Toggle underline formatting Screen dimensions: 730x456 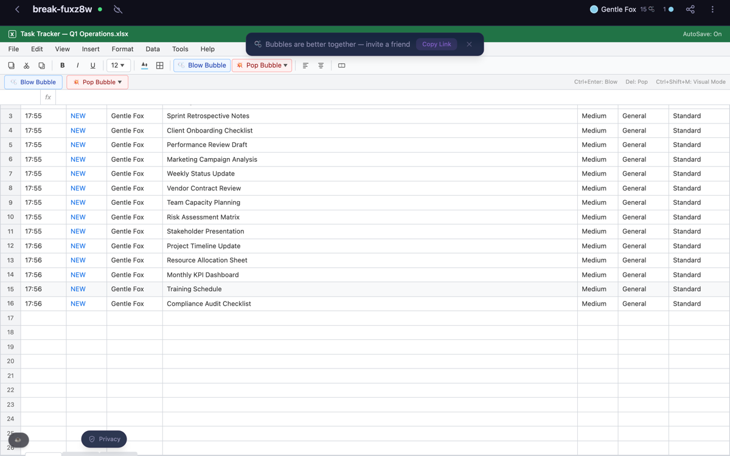point(92,66)
